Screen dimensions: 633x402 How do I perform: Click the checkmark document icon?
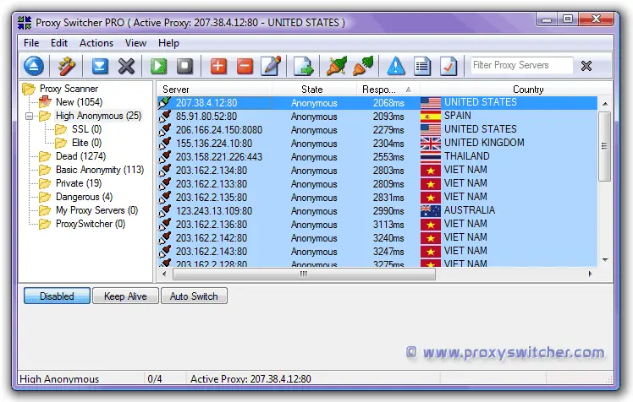[449, 66]
